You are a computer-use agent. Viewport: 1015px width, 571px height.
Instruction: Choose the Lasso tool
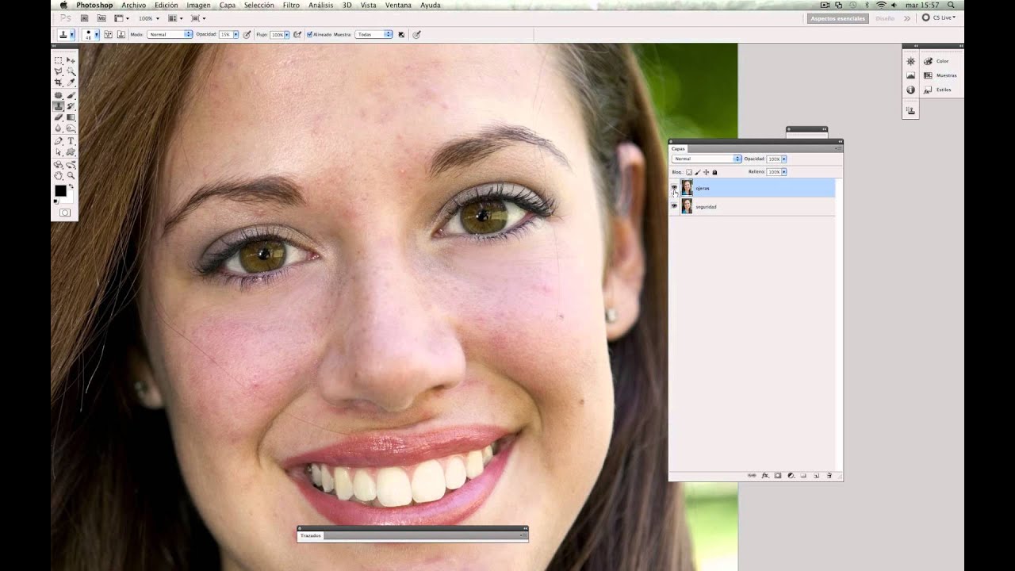tap(59, 71)
